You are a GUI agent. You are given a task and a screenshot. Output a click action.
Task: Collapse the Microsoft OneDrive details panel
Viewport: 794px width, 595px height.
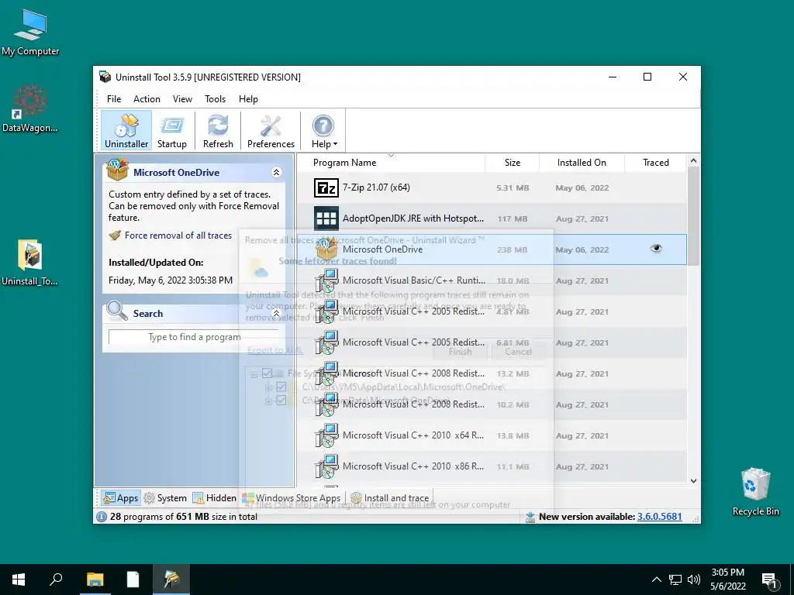coord(277,173)
